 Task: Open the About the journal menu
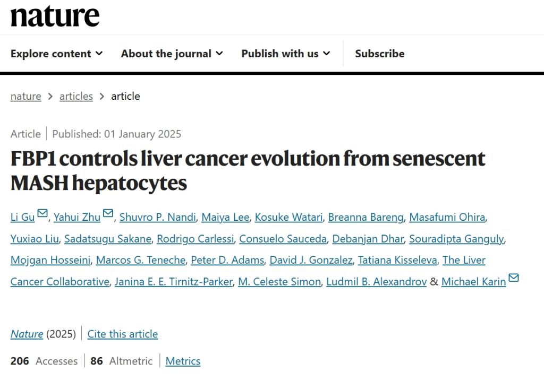tap(172, 54)
